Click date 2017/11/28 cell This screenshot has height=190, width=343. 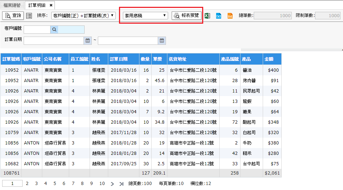[124, 132]
